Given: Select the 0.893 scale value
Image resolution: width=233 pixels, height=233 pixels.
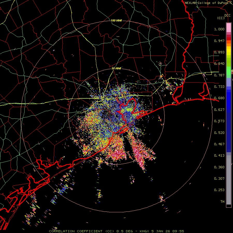Looking at the screenshot, I should (219, 52).
